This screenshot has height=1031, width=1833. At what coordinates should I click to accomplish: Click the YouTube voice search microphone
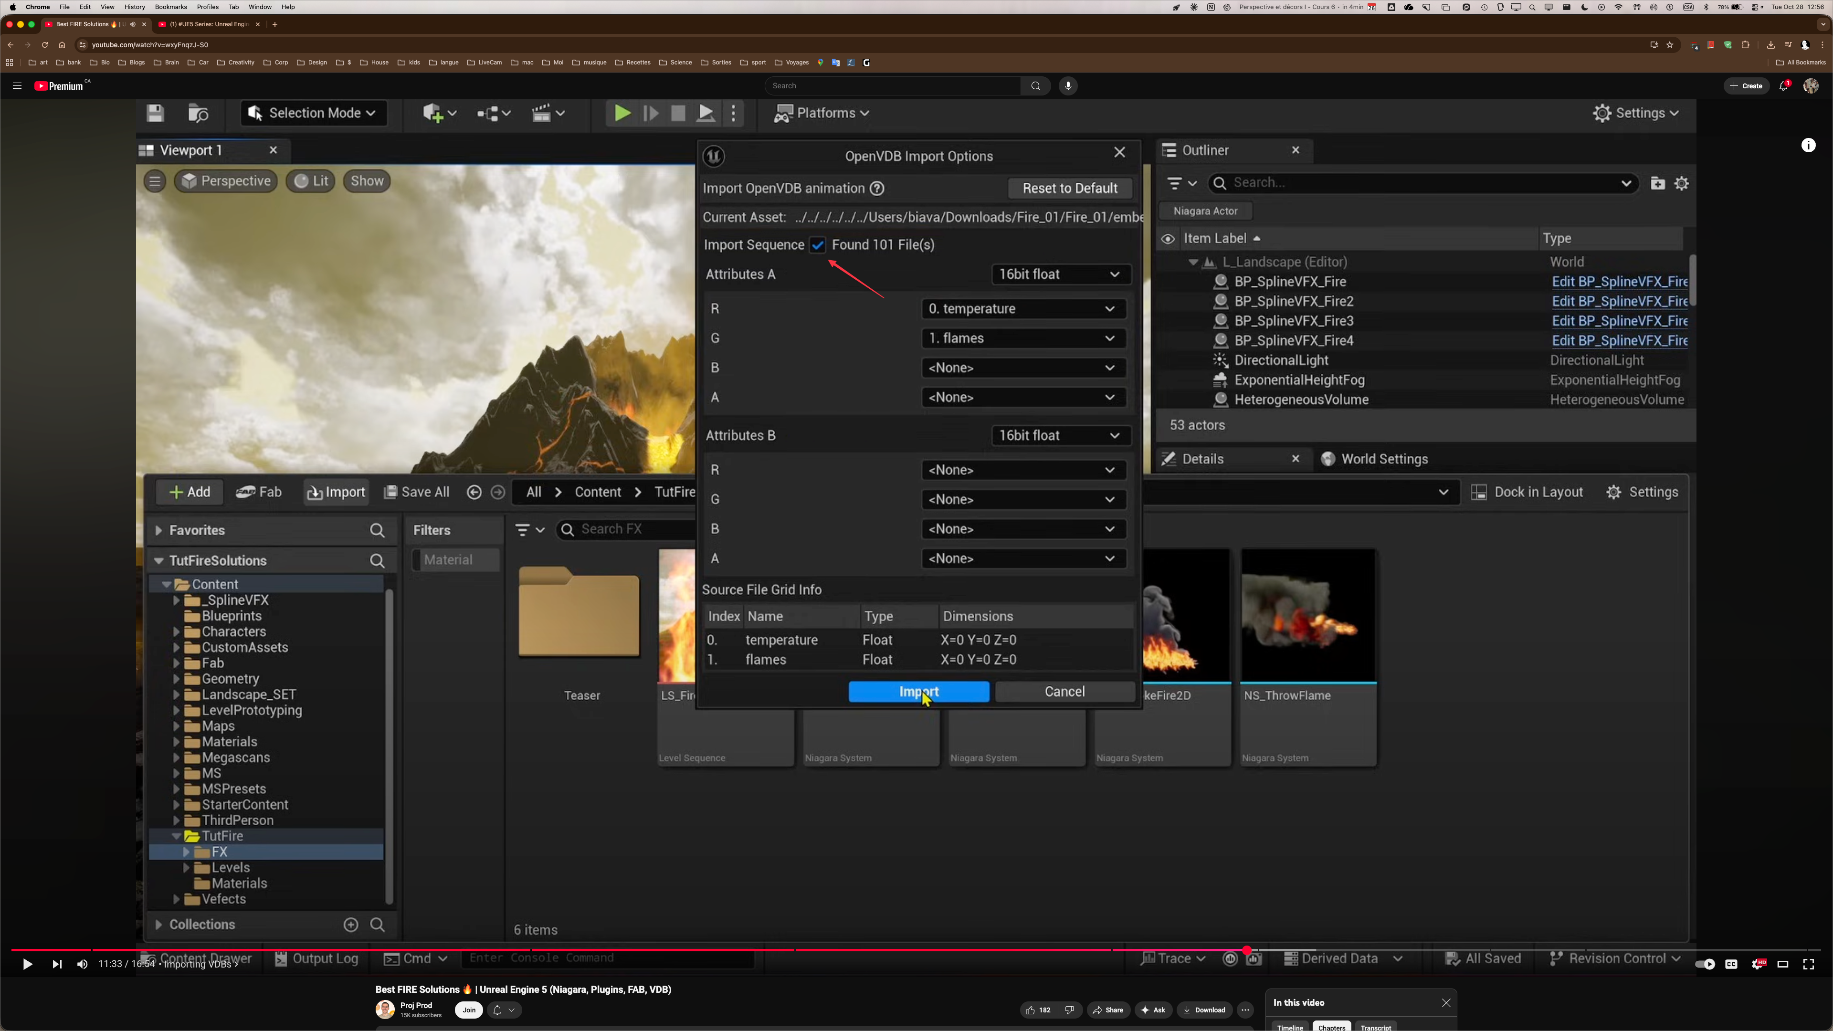[x=1067, y=86]
